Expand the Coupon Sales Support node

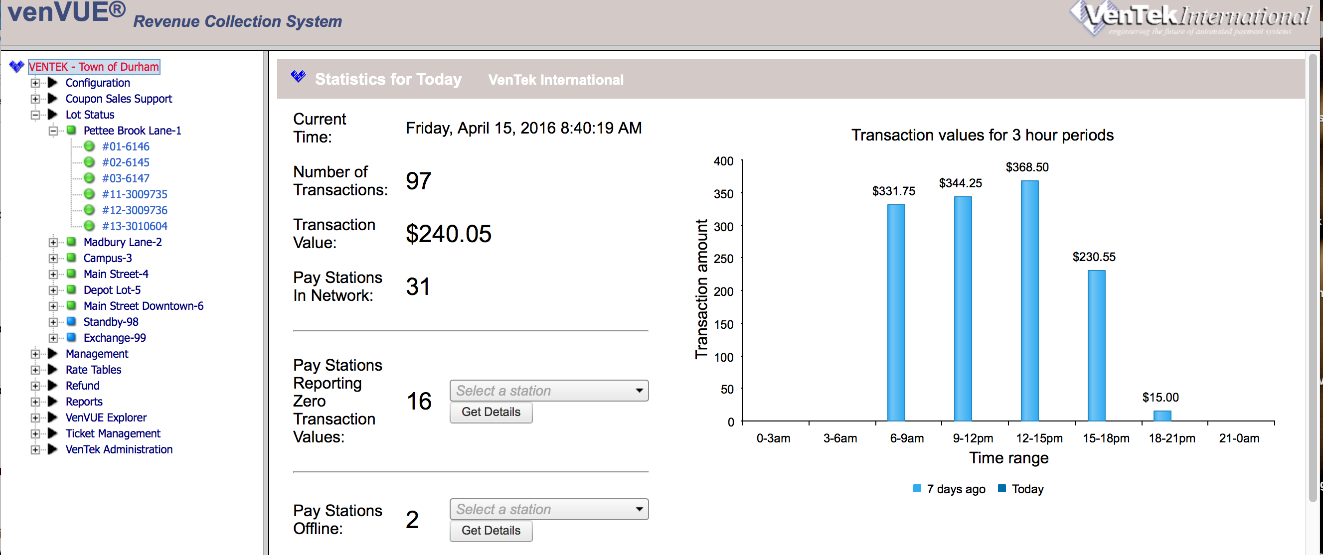click(x=35, y=99)
